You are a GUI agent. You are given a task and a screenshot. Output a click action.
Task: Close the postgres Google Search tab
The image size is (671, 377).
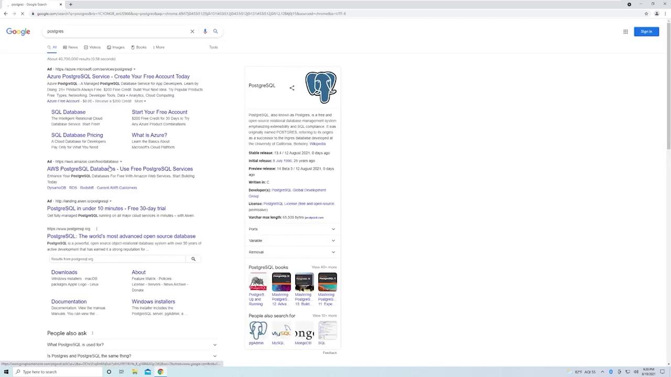coord(61,4)
